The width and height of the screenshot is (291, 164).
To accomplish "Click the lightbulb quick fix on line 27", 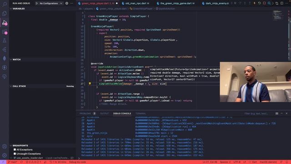I will (90, 84).
